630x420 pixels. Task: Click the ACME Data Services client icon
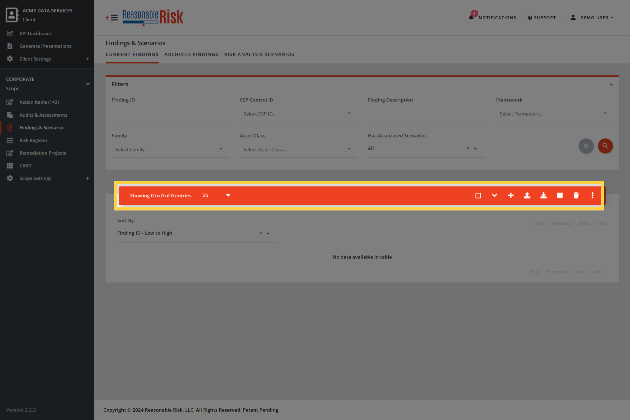12,15
